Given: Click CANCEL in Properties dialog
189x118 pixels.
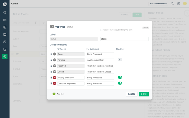Looking at the screenshot, I should pos(132,94).
